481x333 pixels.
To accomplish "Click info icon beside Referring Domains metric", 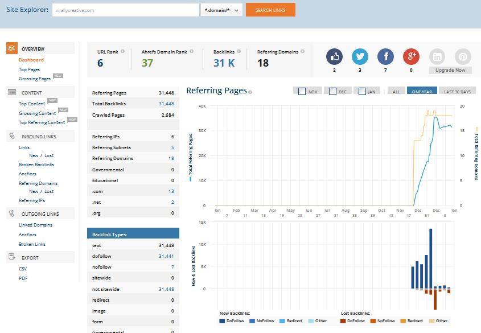I will (302, 51).
